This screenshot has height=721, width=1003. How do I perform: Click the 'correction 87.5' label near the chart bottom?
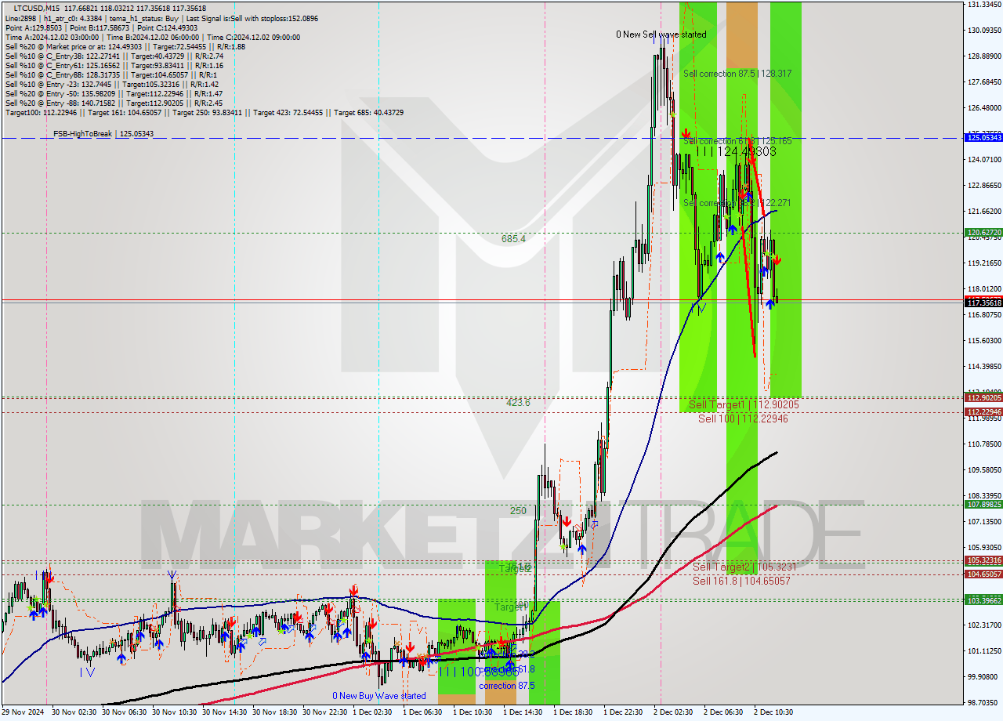(x=509, y=685)
